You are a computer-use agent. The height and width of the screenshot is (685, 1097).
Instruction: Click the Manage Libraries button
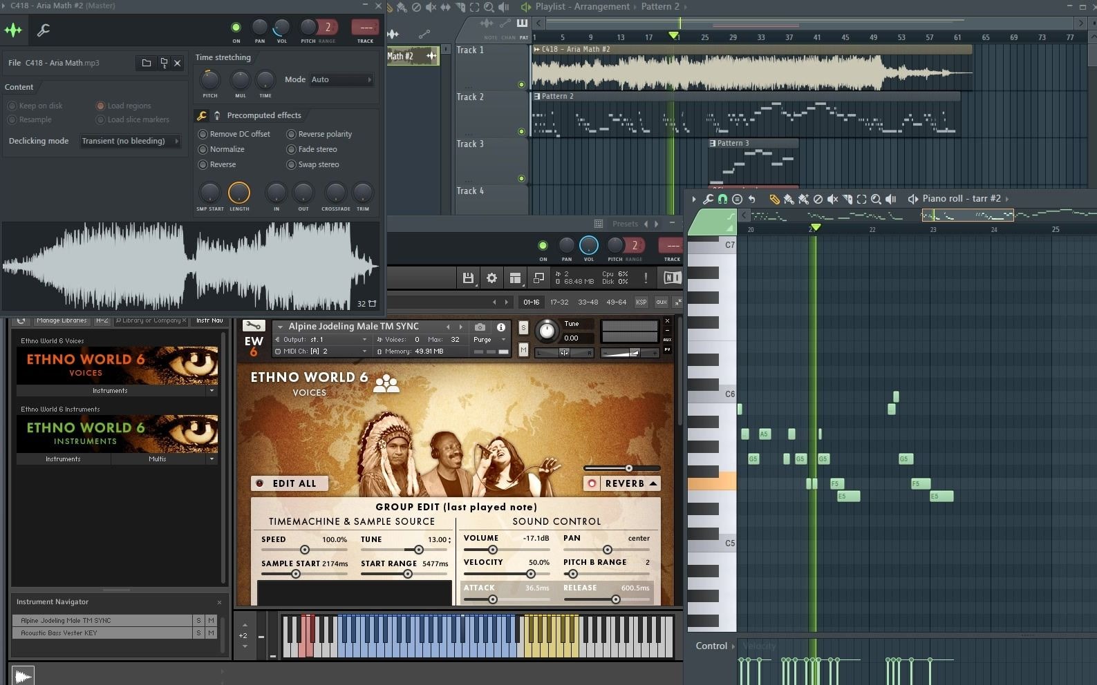(62, 320)
